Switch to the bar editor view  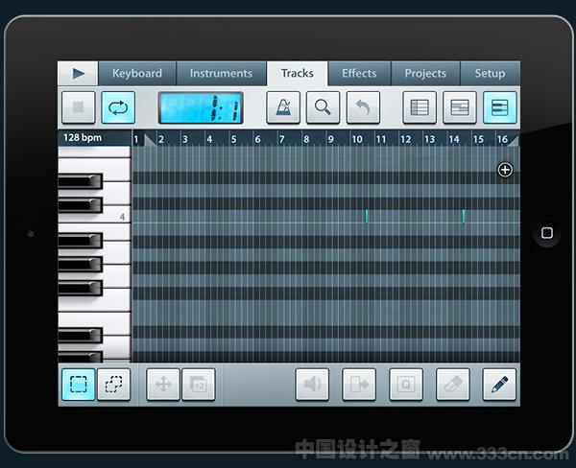click(460, 107)
